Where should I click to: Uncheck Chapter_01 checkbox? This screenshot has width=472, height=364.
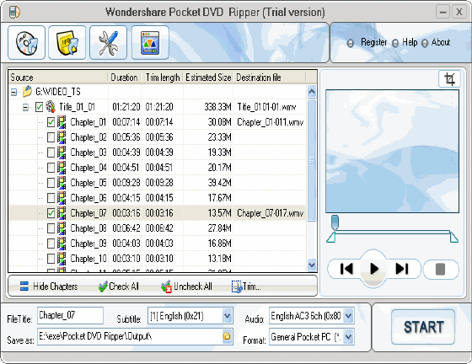[51, 122]
